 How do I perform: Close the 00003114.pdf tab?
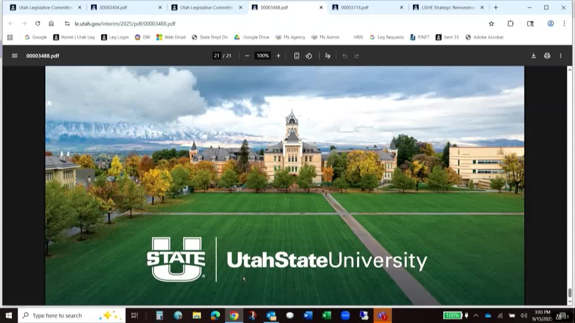coord(402,7)
